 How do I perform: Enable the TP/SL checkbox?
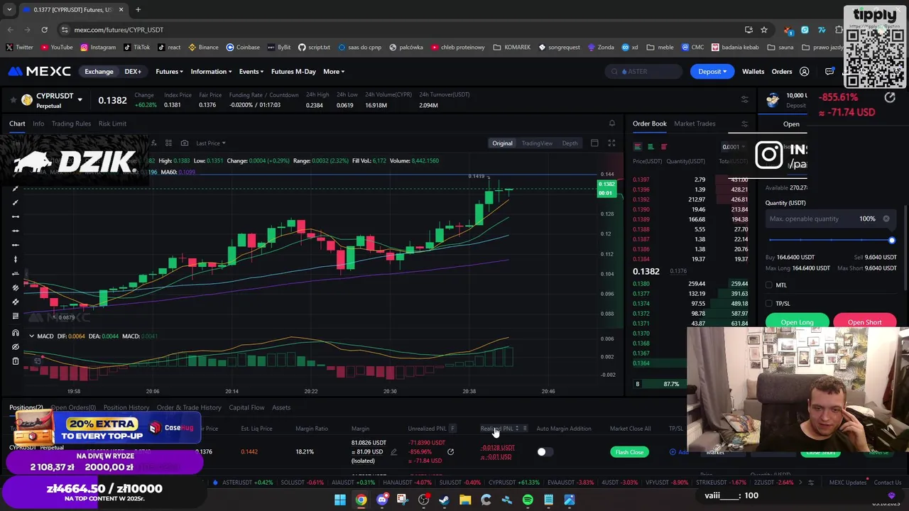pyautogui.click(x=769, y=304)
